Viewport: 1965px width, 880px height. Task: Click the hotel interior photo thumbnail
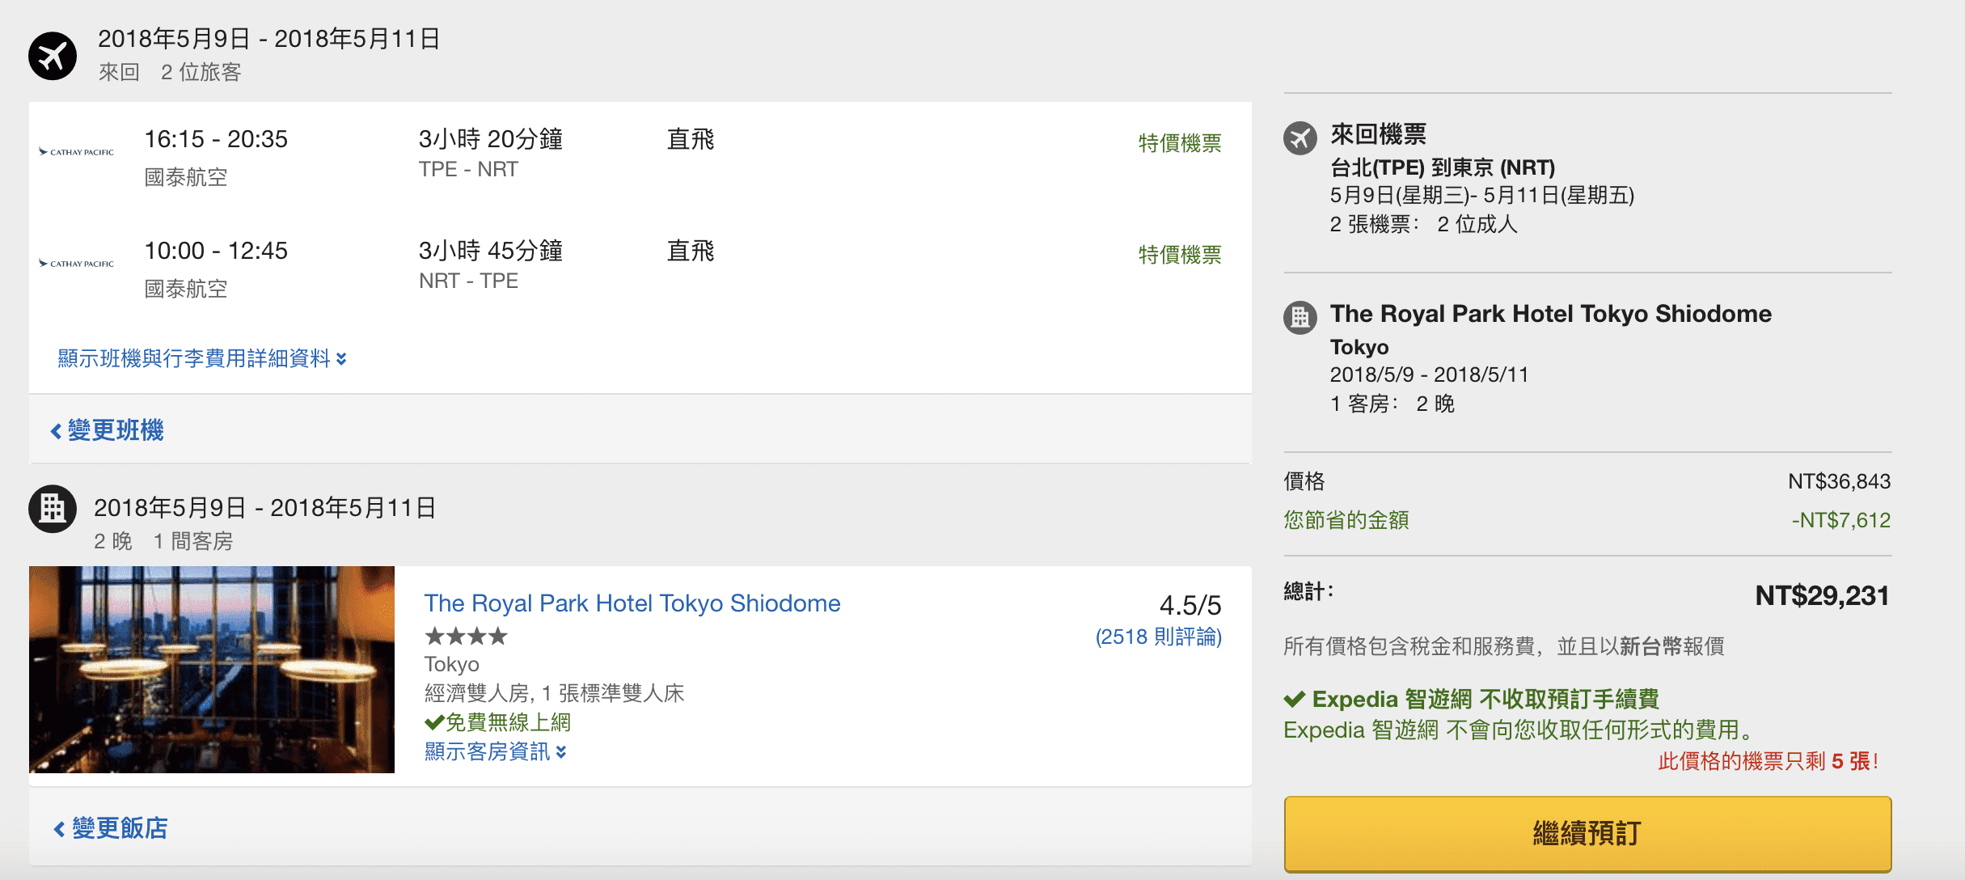coord(212,670)
